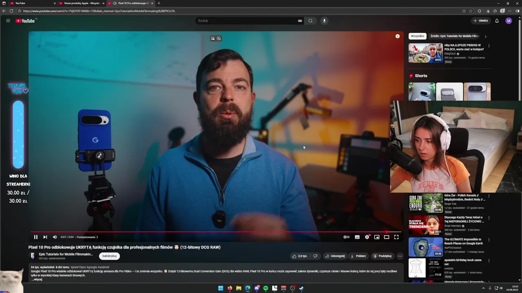Screen dimensions: 522x293
Task: Click the Podziękuj thanks button
Action: coord(382,256)
